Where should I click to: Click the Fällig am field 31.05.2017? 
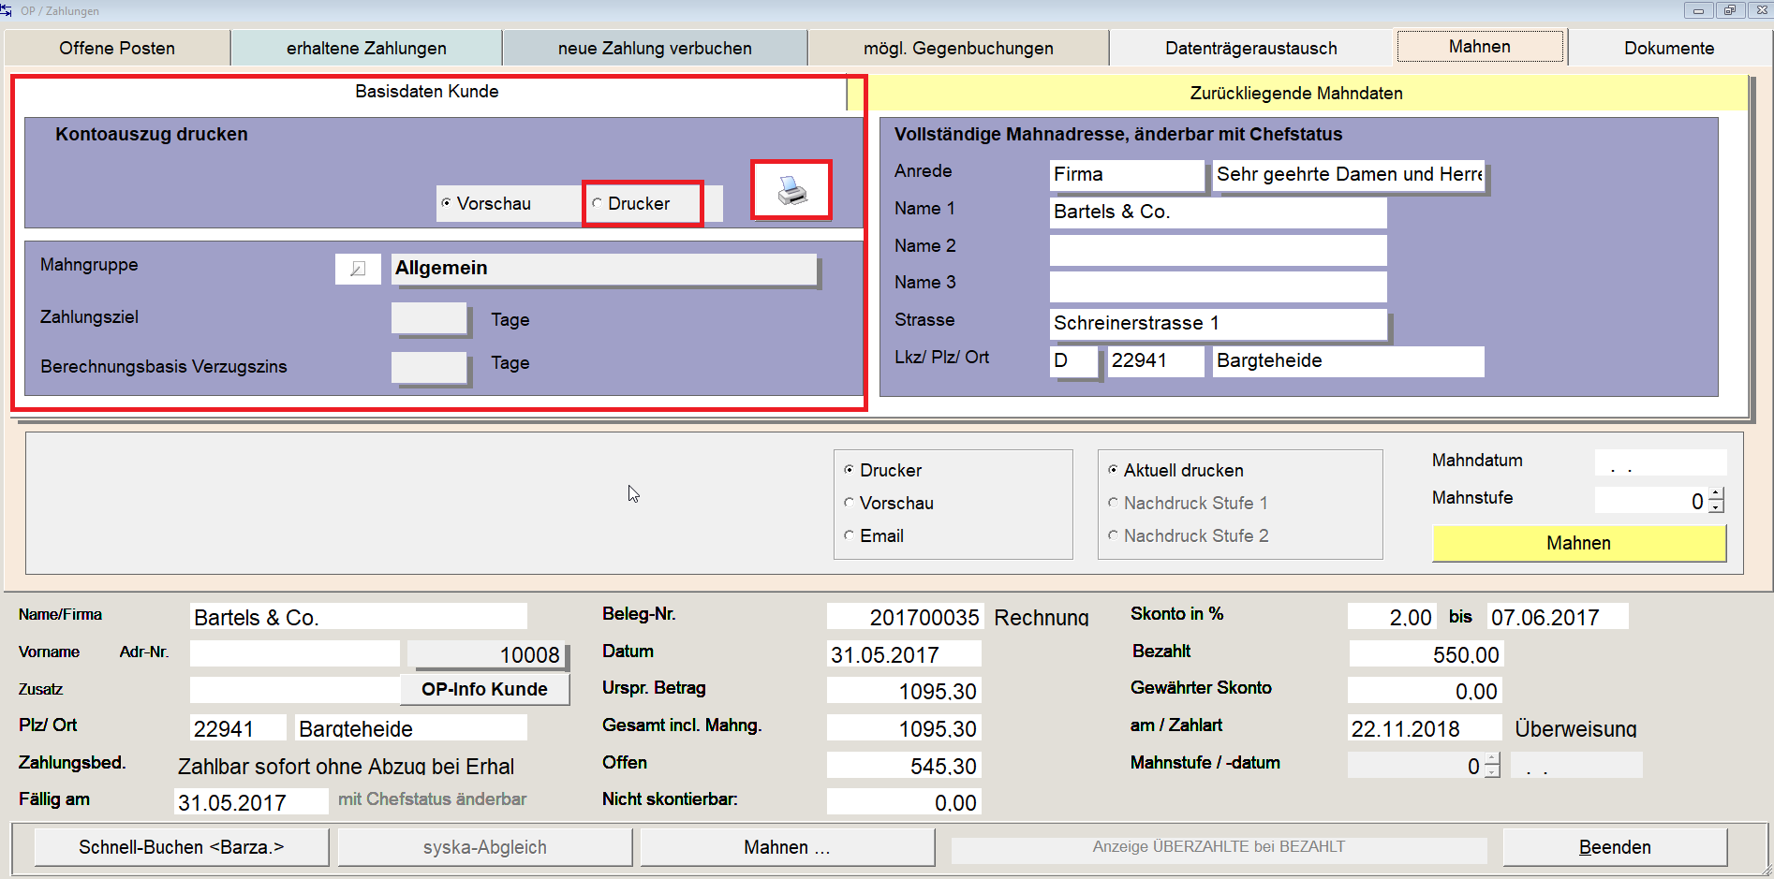click(251, 802)
